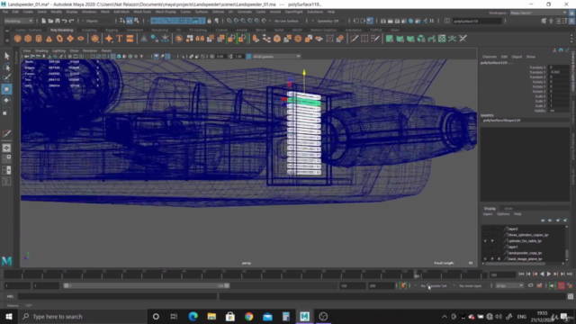Open the No Character Set dropdown
This screenshot has height=324, width=576.
pyautogui.click(x=434, y=285)
